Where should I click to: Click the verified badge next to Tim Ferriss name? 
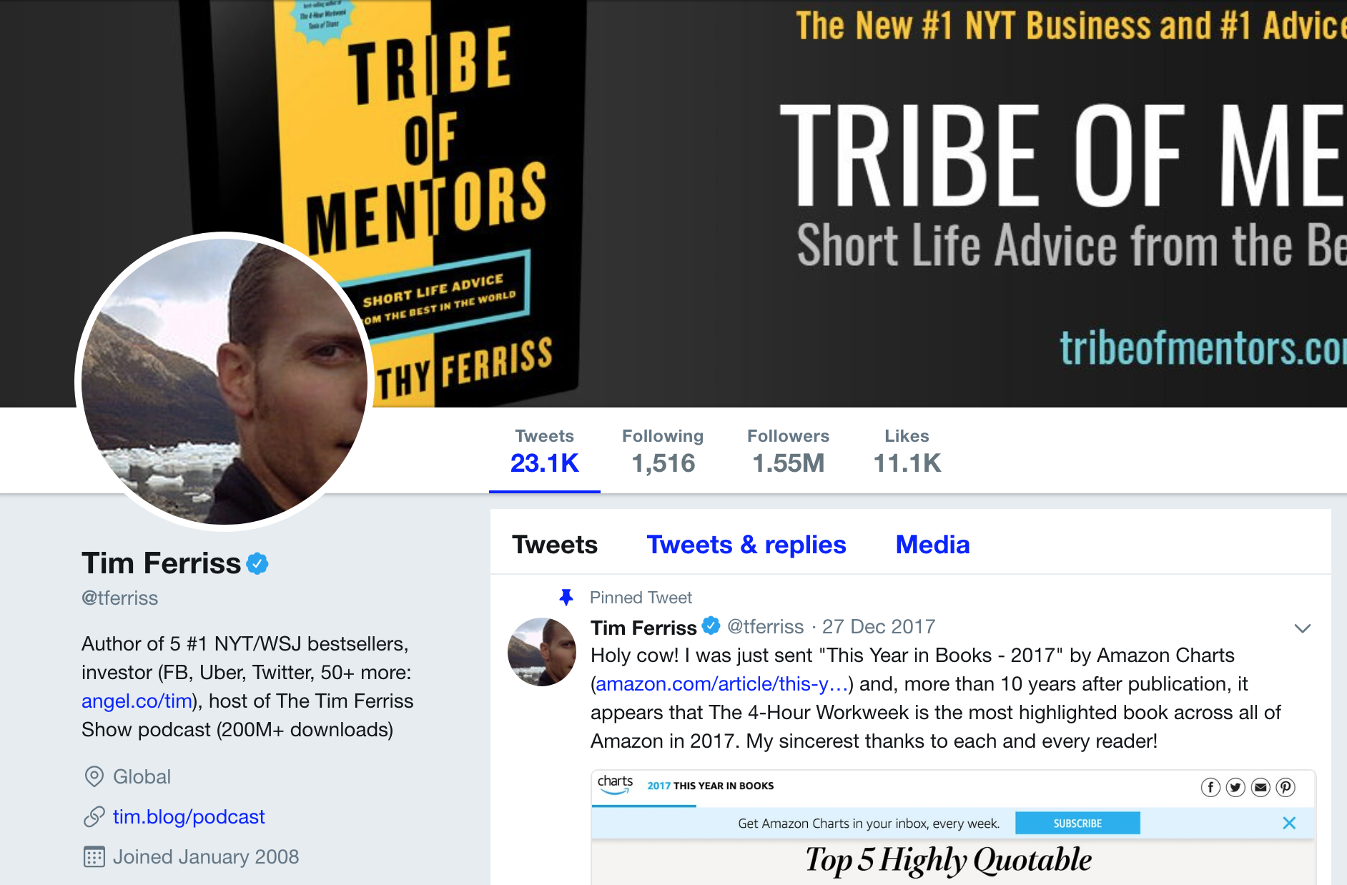pyautogui.click(x=257, y=563)
